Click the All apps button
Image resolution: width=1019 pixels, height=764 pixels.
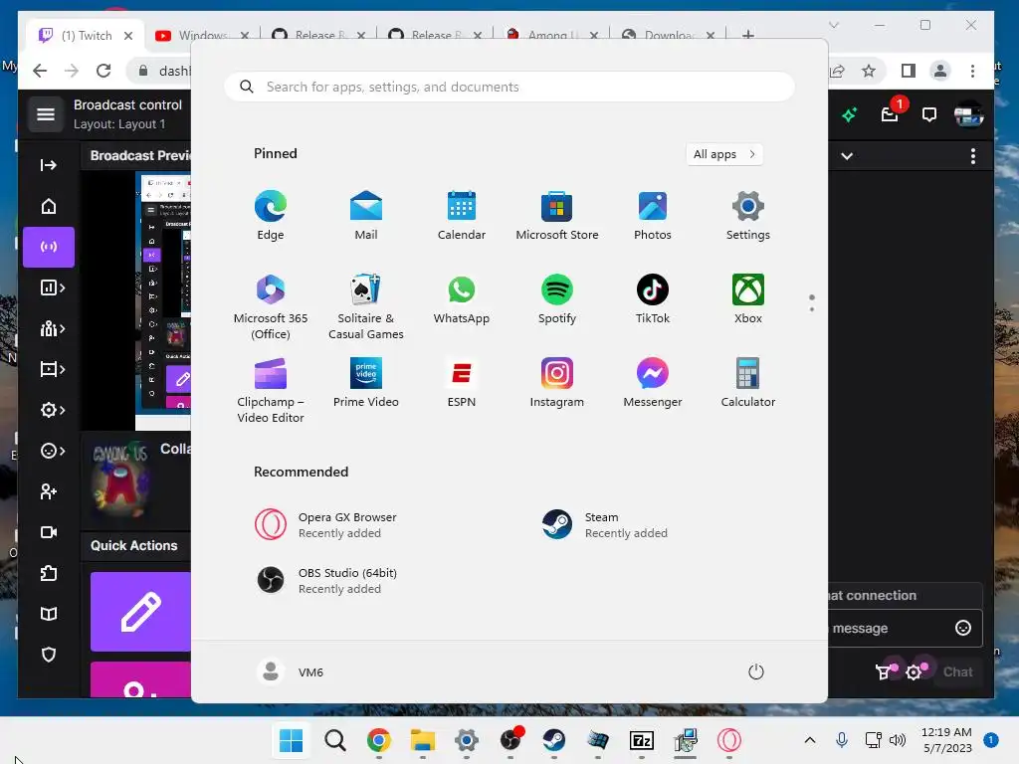coord(724,154)
